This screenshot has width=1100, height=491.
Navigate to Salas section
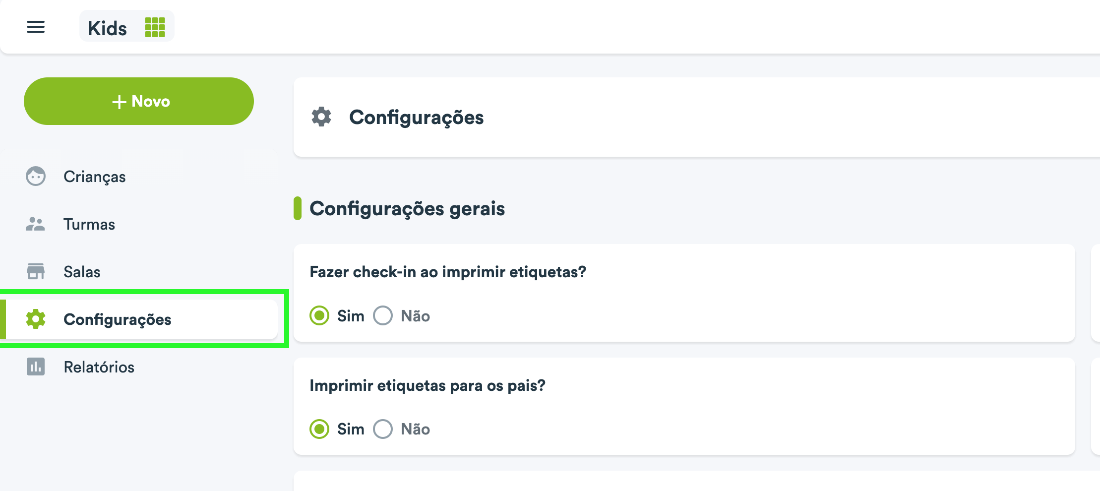(82, 272)
